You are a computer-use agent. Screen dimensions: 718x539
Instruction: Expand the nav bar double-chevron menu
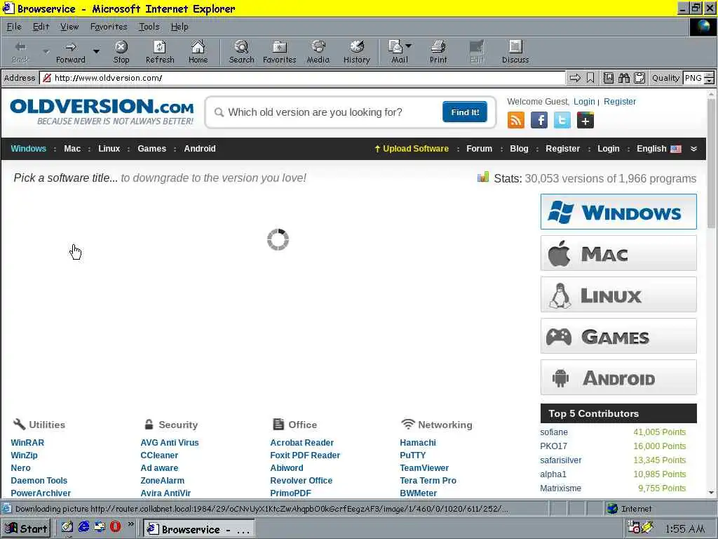(x=693, y=149)
